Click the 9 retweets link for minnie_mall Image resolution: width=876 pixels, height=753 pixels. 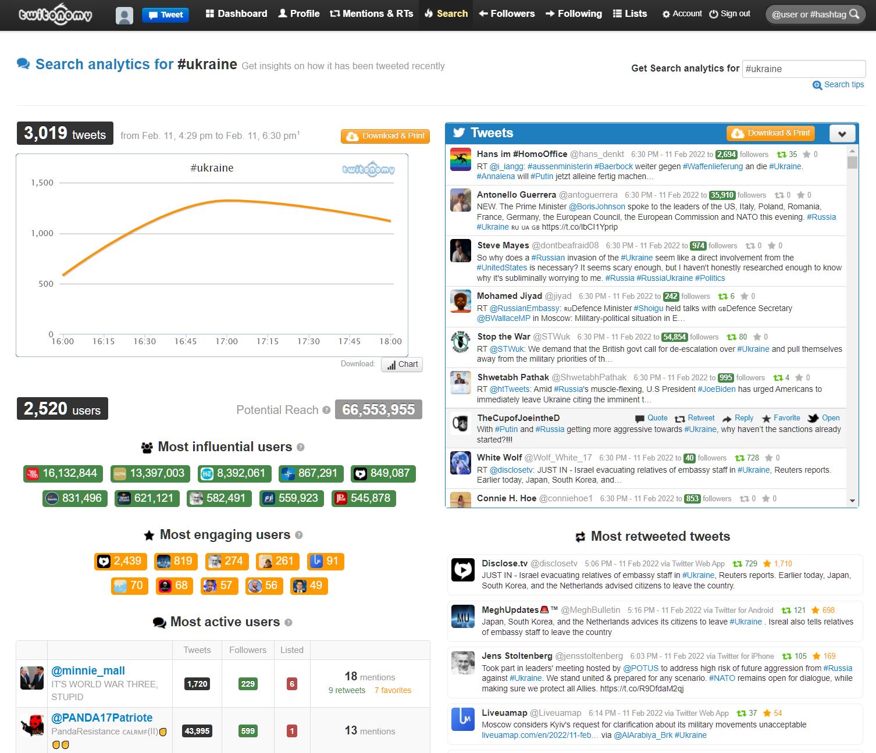coord(347,691)
